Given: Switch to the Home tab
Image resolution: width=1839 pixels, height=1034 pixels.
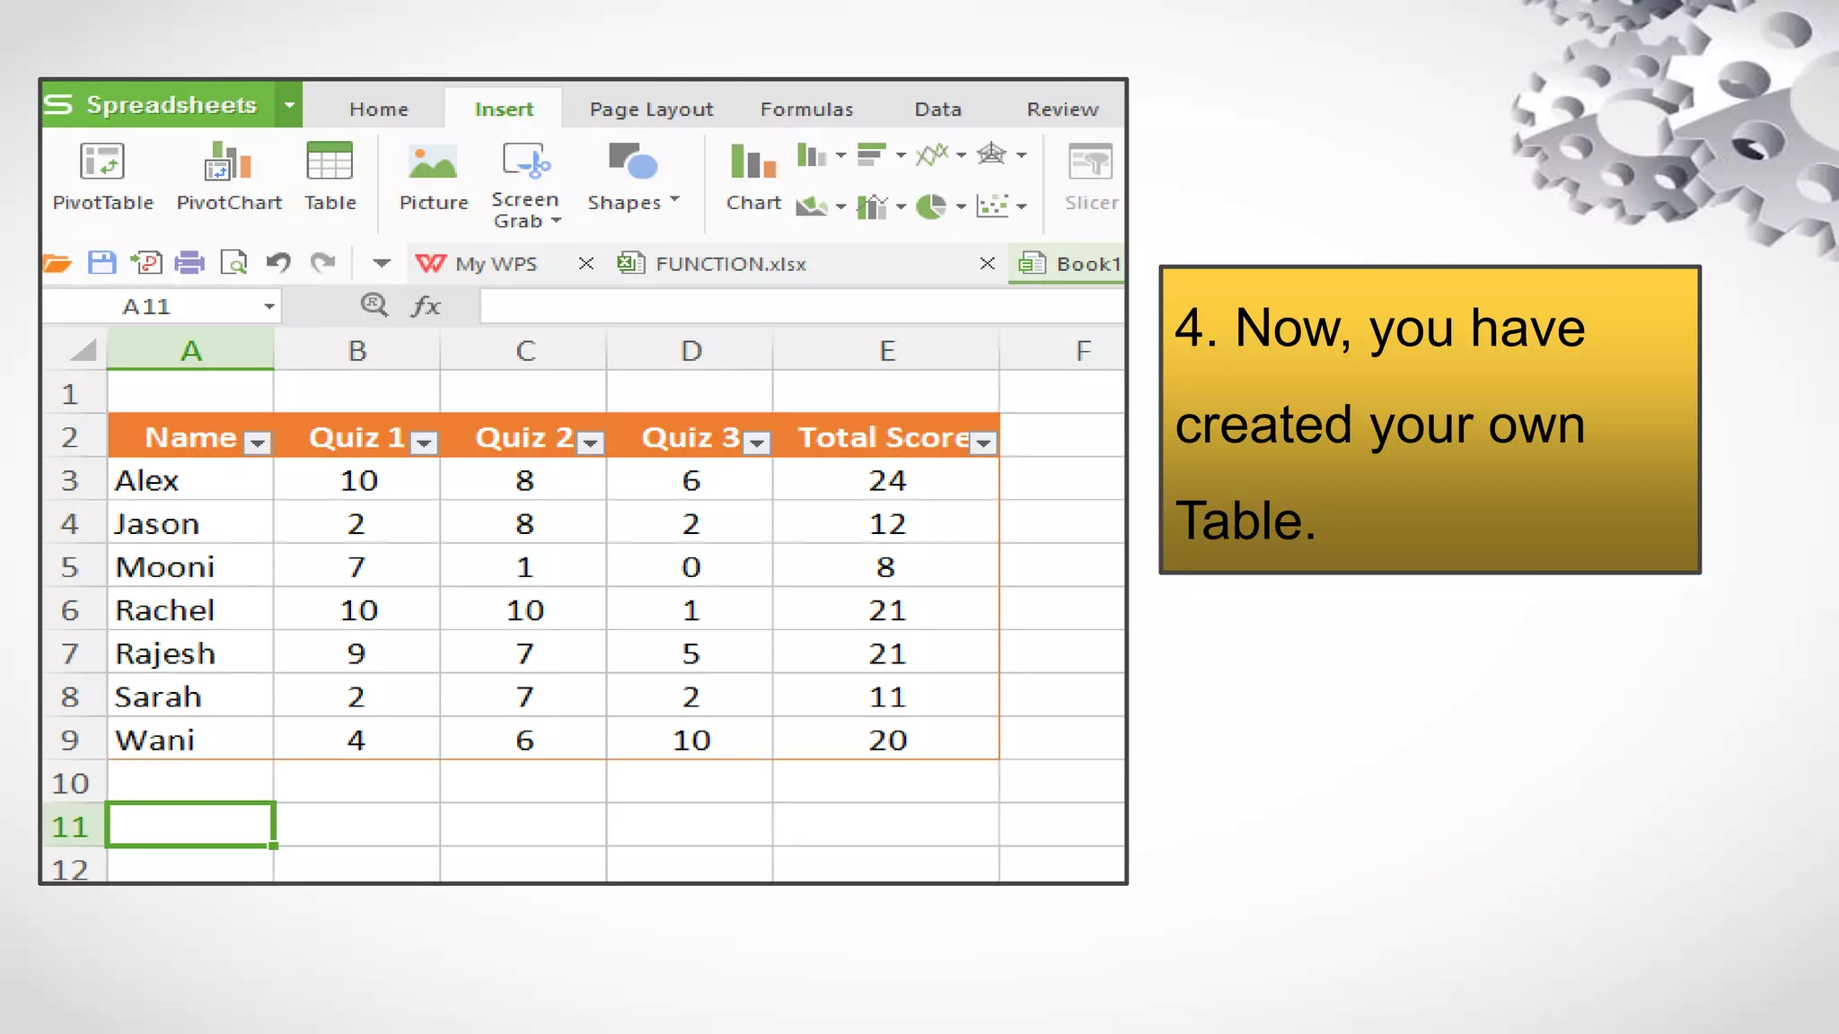Looking at the screenshot, I should coord(379,110).
